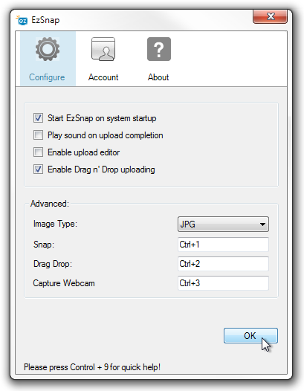Click the dropdown arrow beside JPG
Image resolution: width=304 pixels, height=391 pixels.
(x=262, y=224)
